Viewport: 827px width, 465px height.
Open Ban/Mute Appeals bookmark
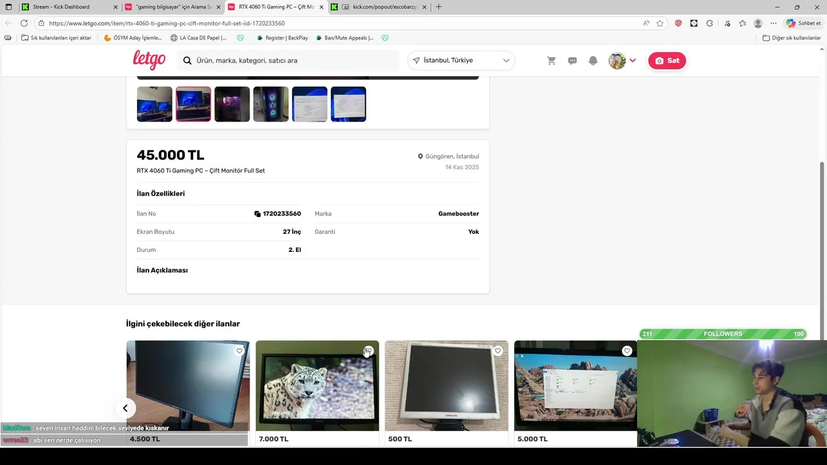[x=344, y=38]
